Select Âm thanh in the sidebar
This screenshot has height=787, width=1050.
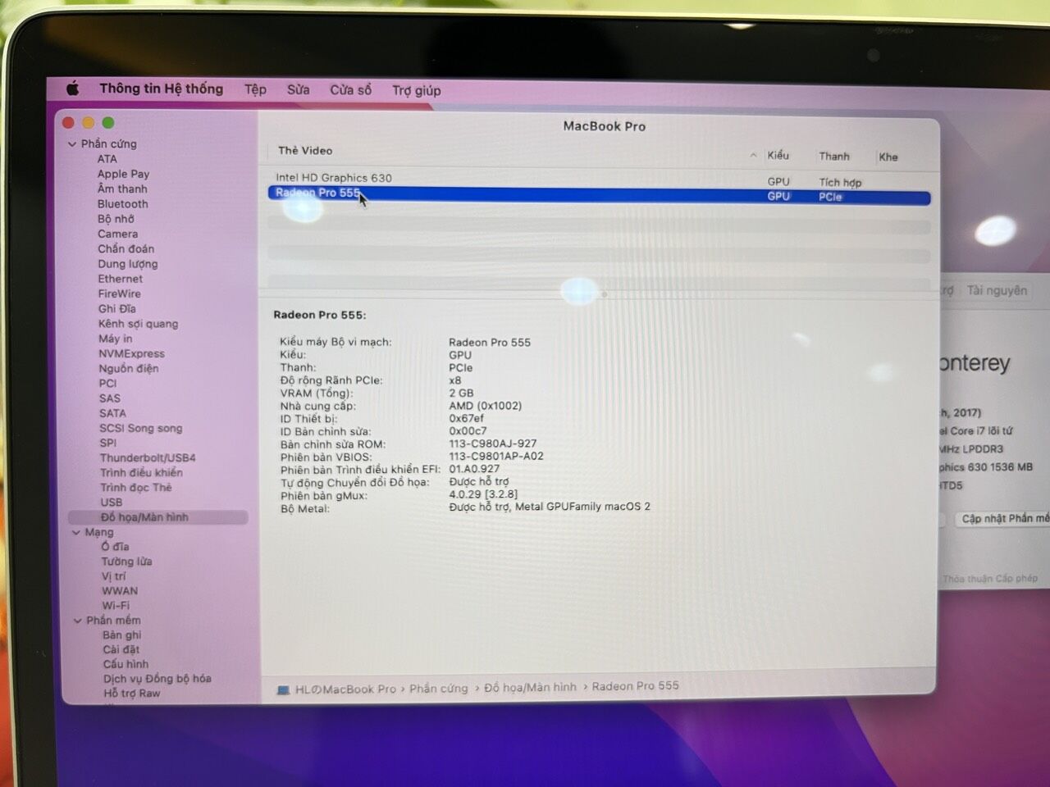coord(122,189)
